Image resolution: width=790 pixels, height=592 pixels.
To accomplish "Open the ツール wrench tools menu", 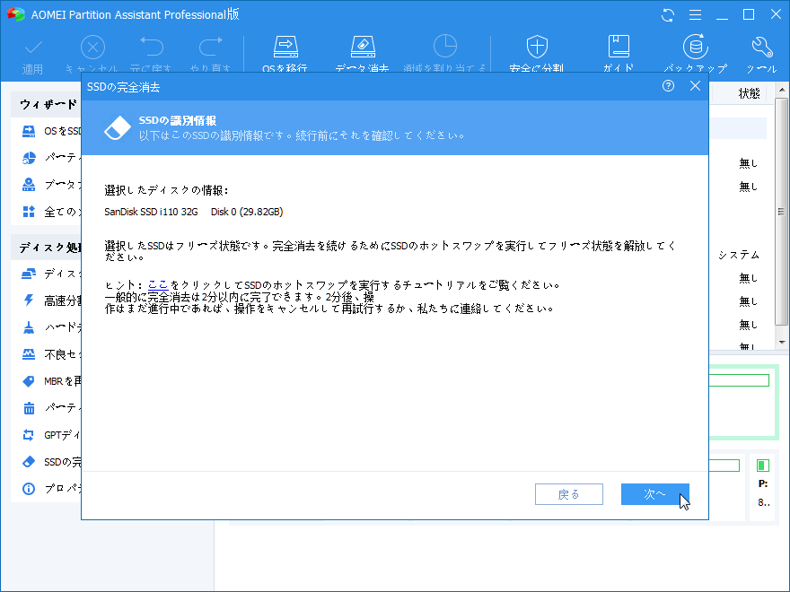I will [762, 47].
